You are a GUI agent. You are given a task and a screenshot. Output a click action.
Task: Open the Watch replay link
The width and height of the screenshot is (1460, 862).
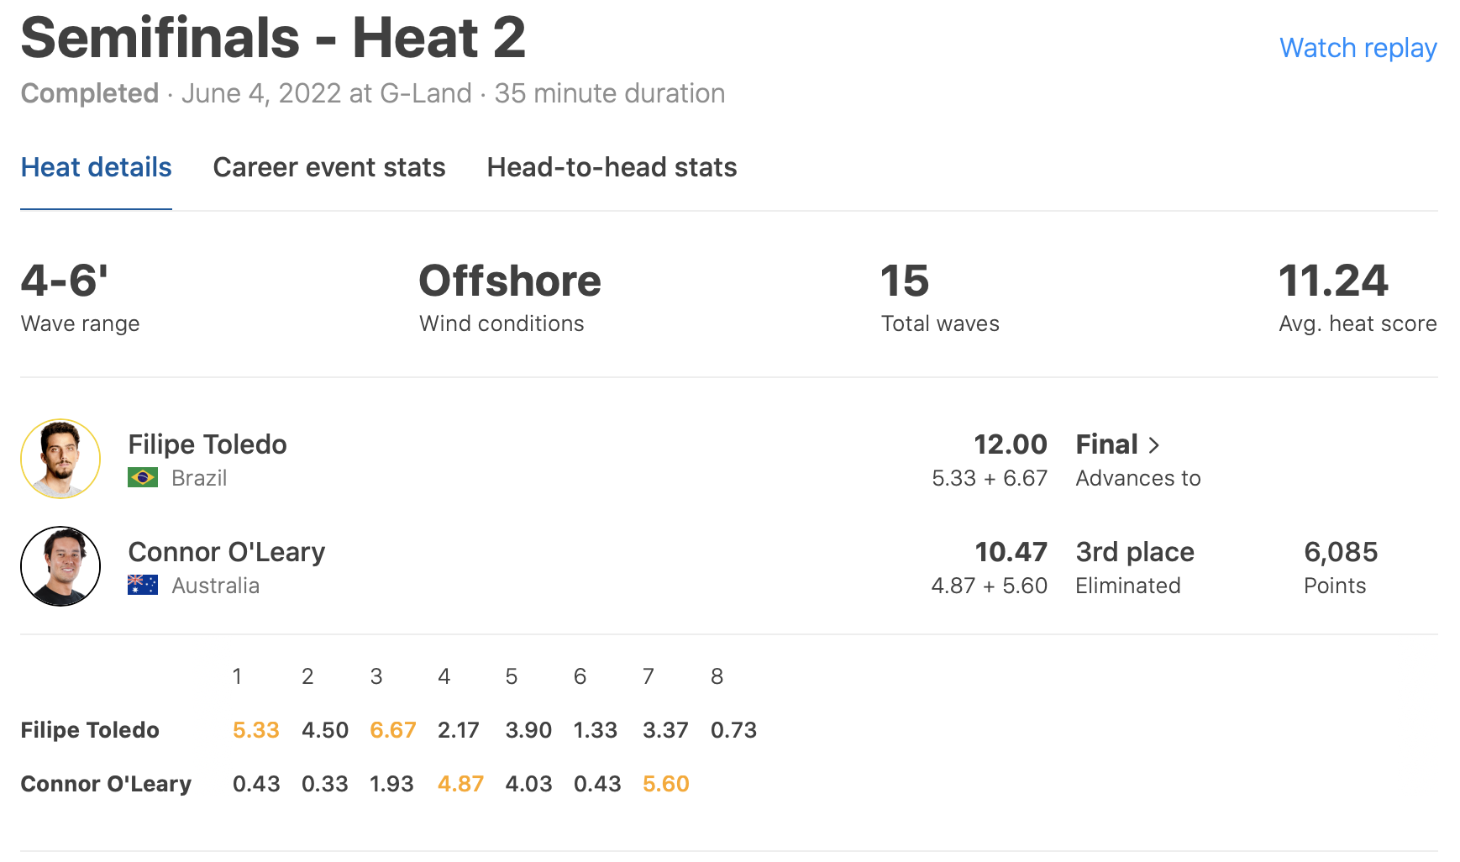click(1358, 48)
